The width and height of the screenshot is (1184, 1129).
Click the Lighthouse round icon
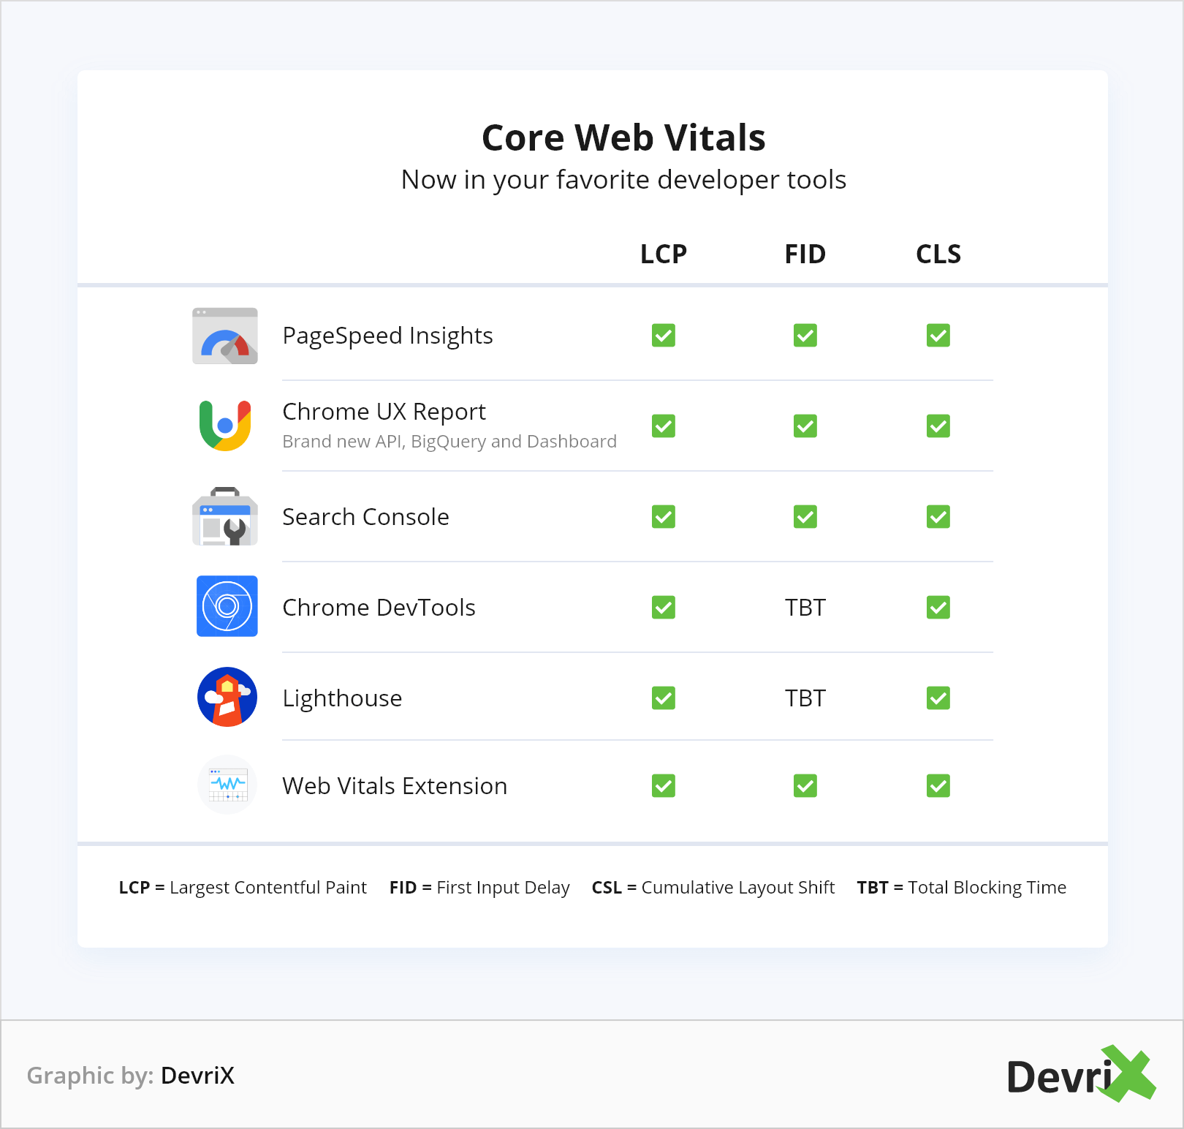pyautogui.click(x=227, y=697)
